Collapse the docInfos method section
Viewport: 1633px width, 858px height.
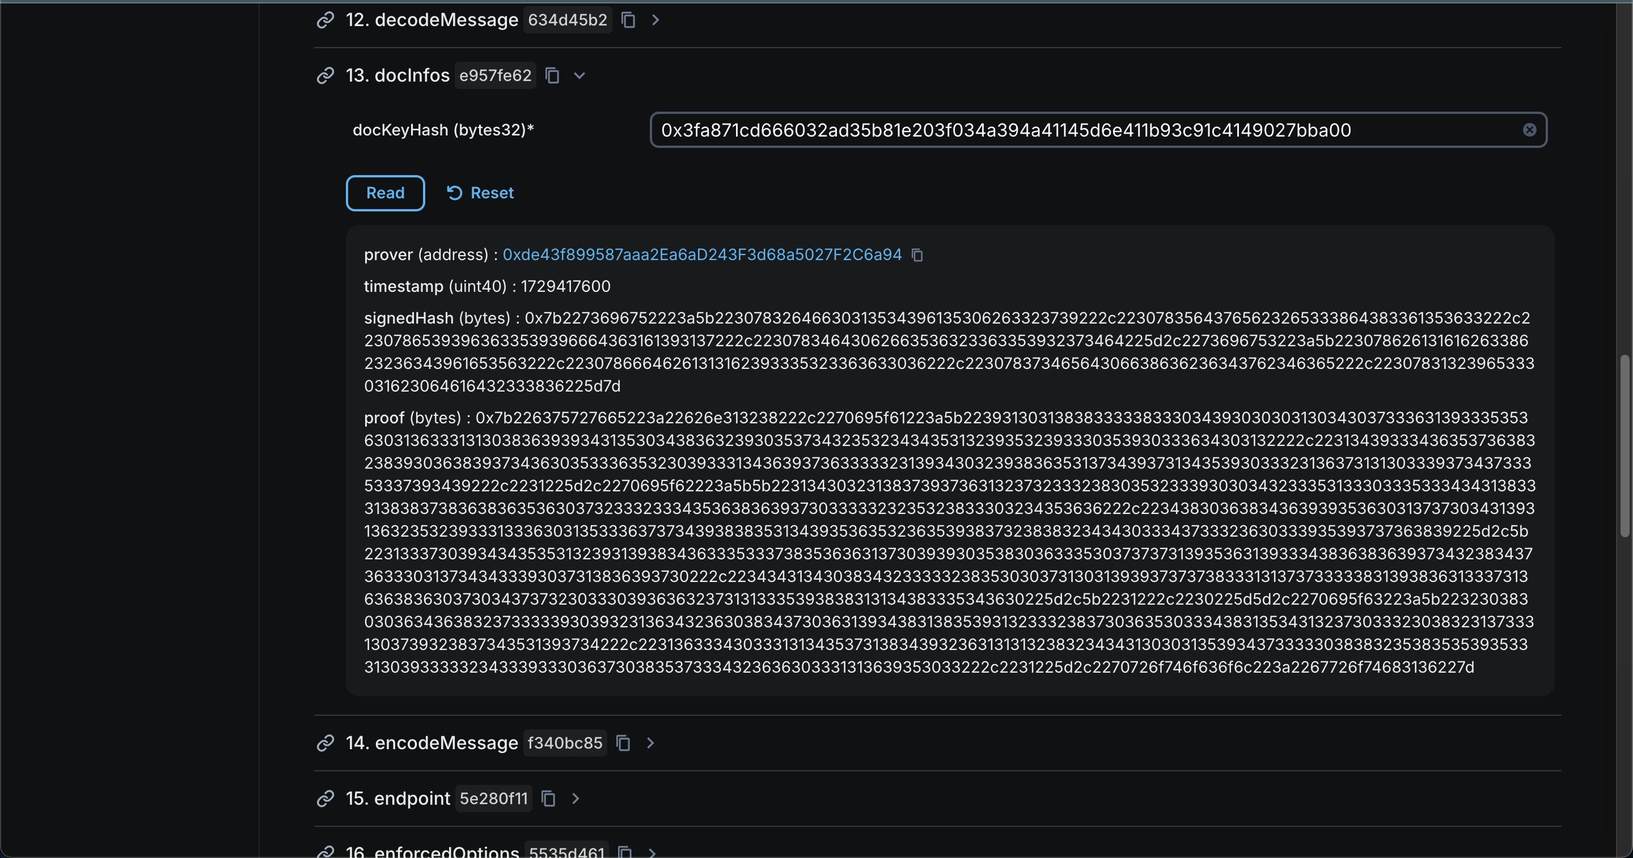[x=579, y=75]
